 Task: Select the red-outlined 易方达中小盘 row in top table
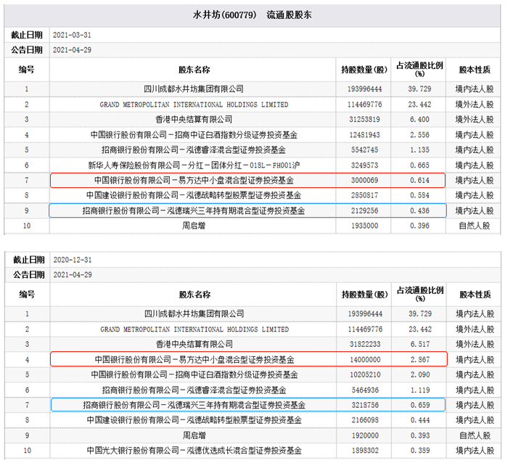click(x=247, y=180)
